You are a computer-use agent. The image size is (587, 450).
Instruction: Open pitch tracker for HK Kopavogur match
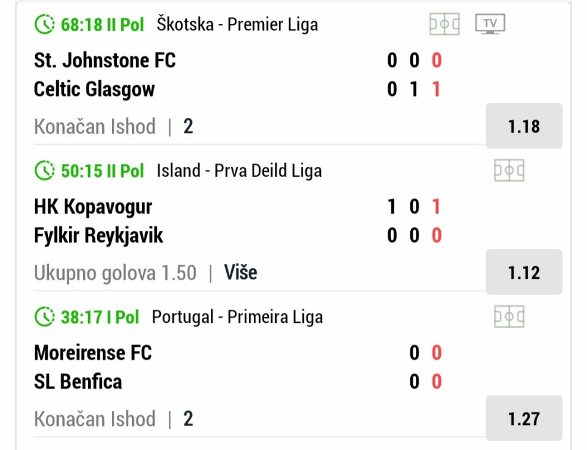(509, 171)
